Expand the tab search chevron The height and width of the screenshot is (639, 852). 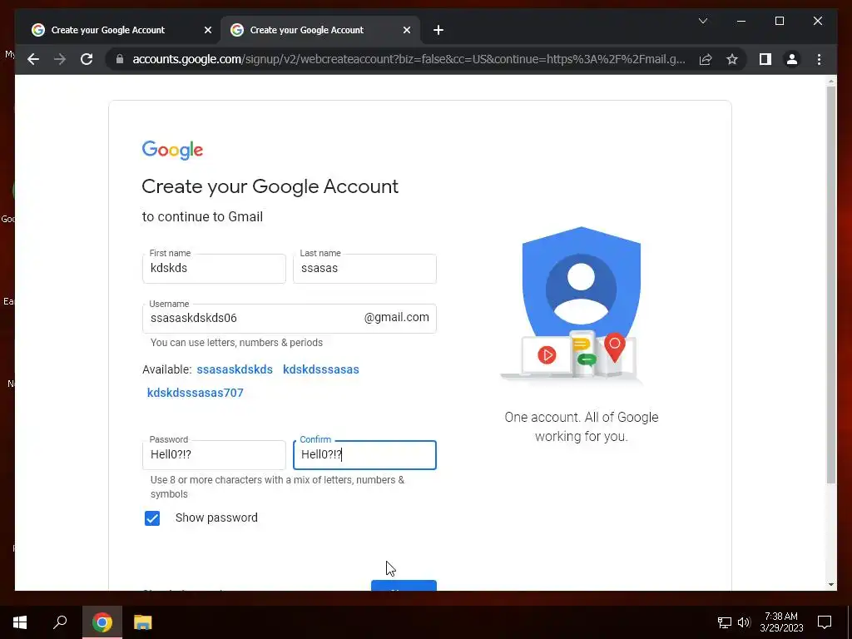click(x=702, y=21)
